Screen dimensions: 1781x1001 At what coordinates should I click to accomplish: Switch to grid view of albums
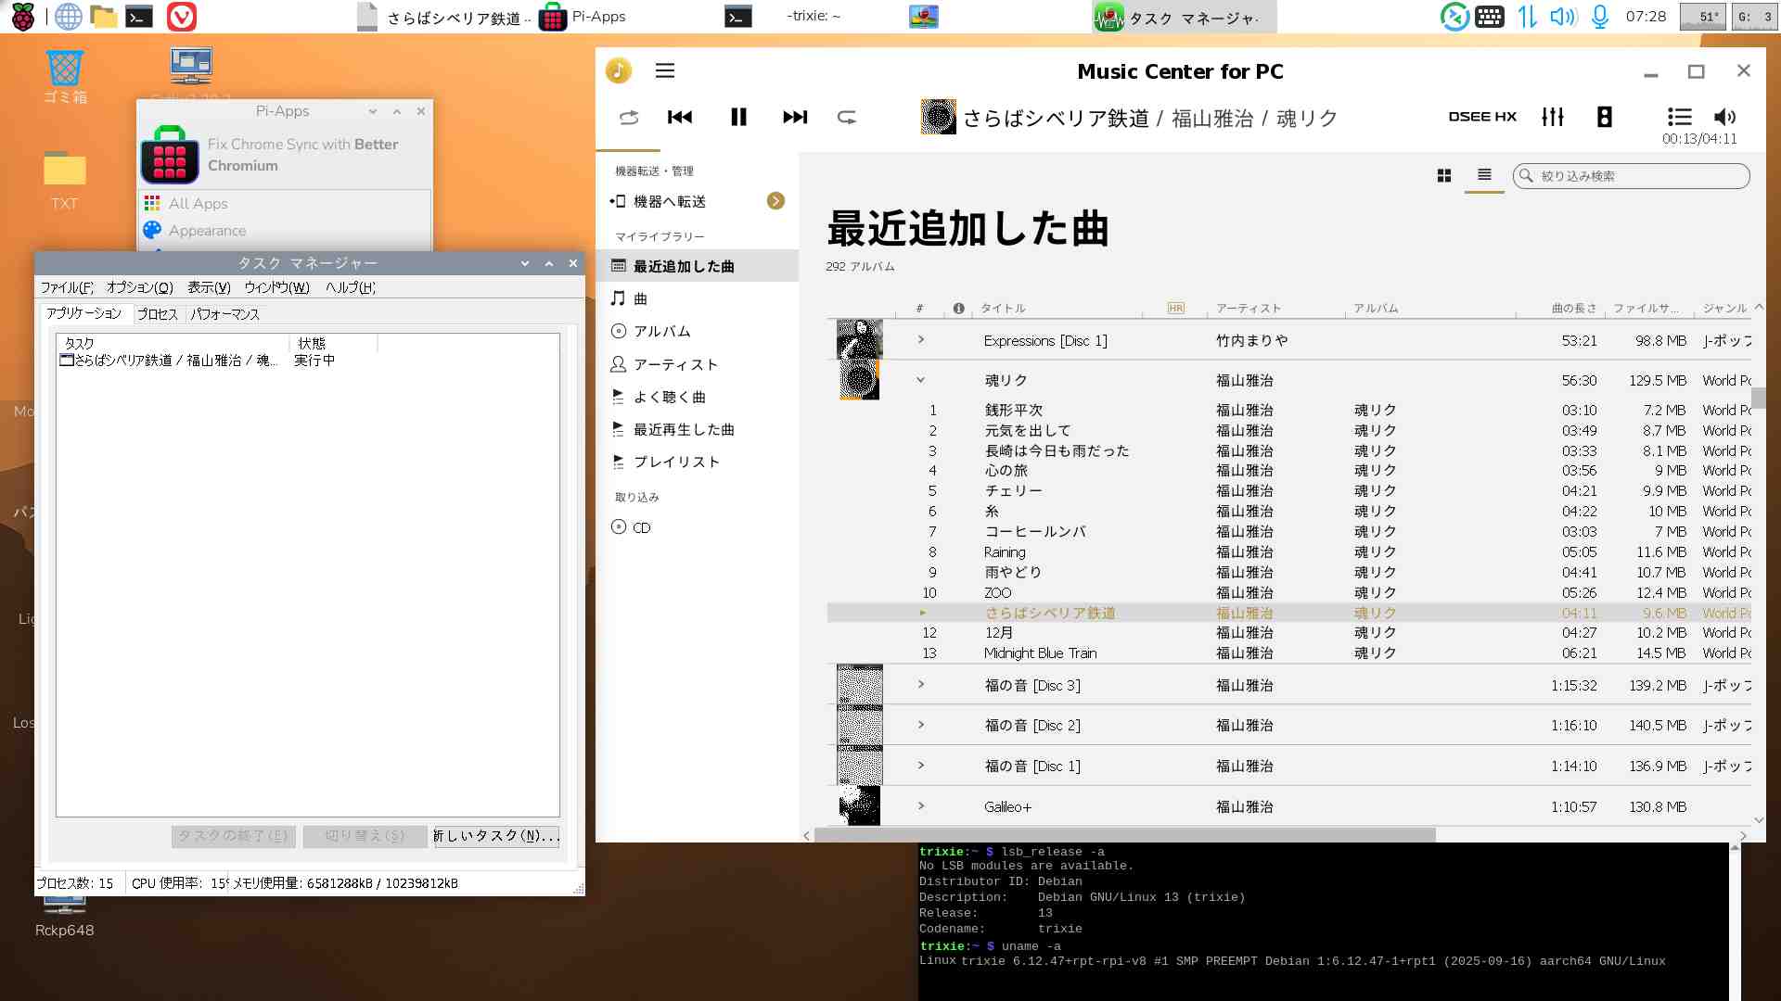(x=1444, y=175)
